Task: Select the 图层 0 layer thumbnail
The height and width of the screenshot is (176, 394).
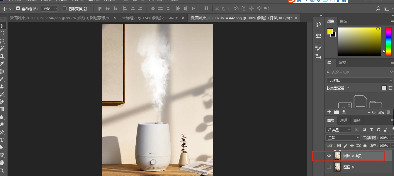Action: (338, 167)
